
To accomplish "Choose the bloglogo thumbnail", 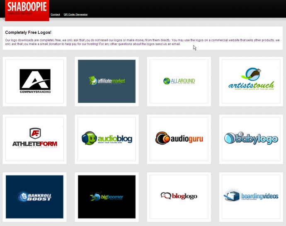I will 179,197.
